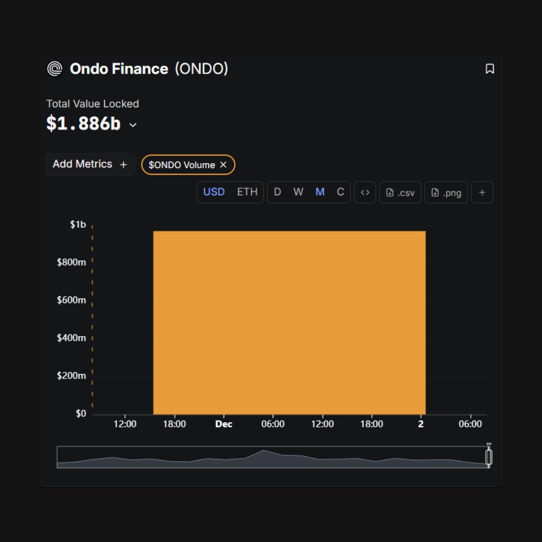Viewport: 542px width, 542px height.
Task: Click the range slider right handle
Action: (x=489, y=457)
